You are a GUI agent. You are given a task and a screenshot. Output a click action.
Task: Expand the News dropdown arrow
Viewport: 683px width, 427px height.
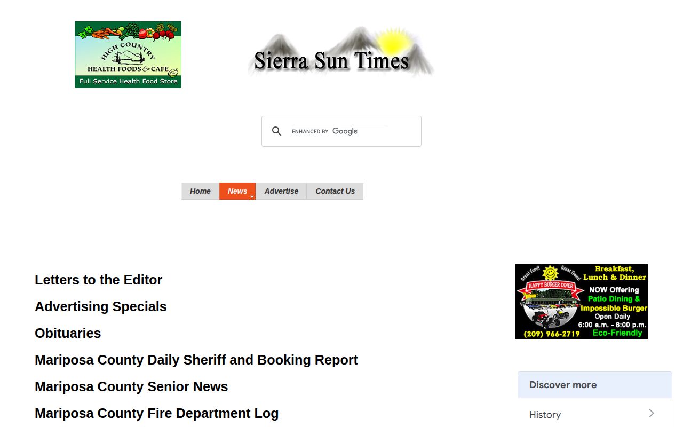tap(252, 197)
